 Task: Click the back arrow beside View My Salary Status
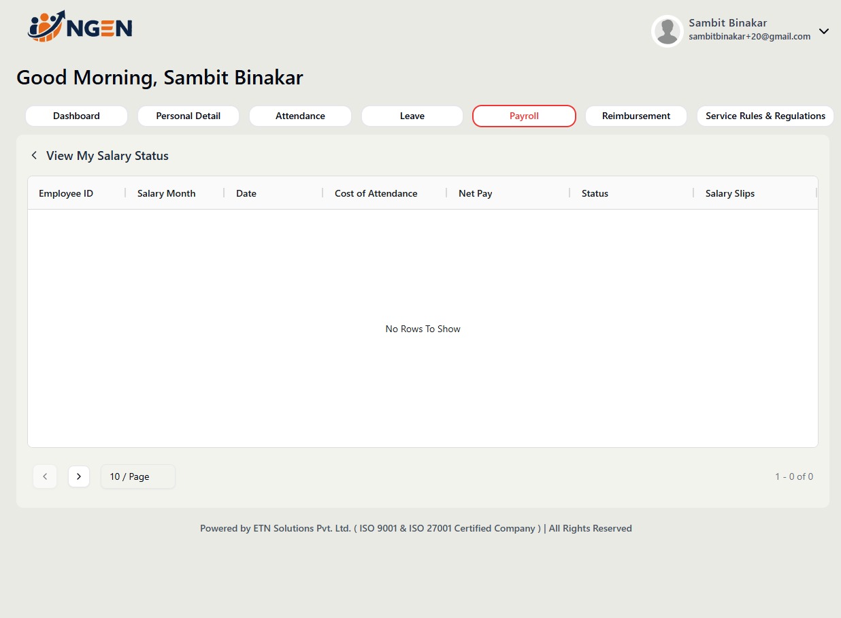(34, 156)
